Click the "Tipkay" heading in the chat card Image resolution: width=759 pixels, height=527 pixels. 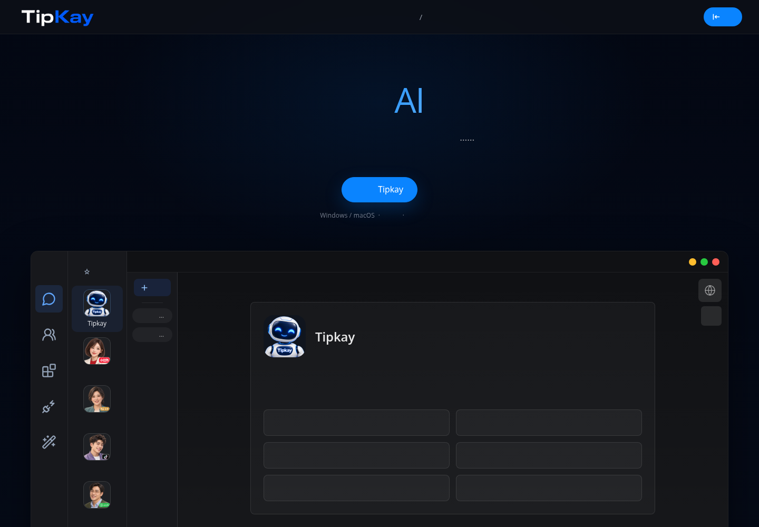(335, 337)
